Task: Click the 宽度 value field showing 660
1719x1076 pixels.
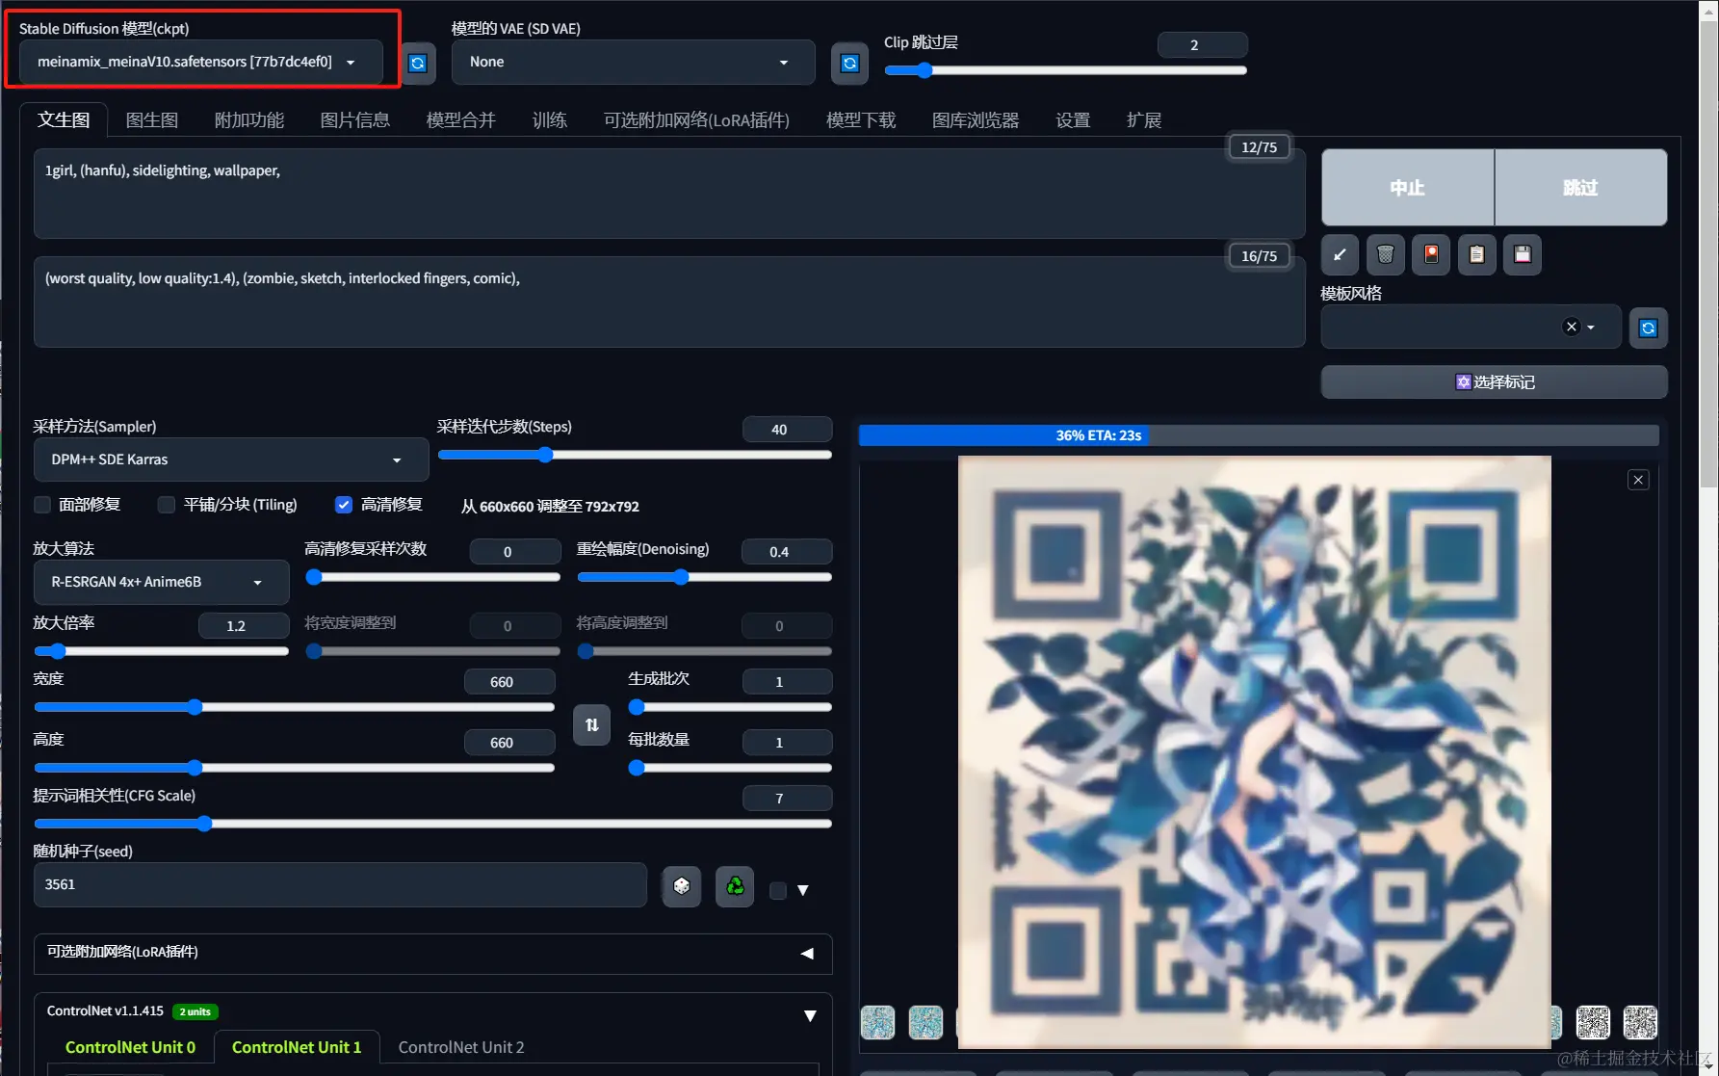Action: point(509,682)
